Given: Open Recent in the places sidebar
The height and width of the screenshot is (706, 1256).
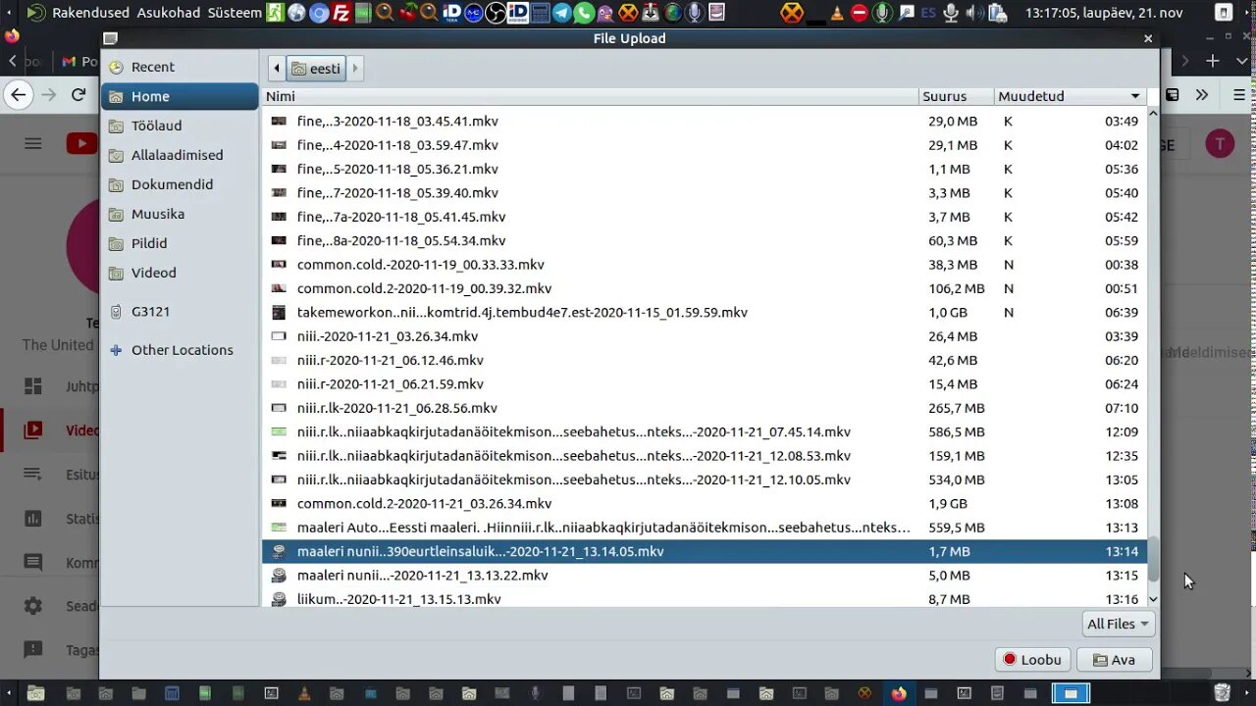Looking at the screenshot, I should tap(180, 67).
